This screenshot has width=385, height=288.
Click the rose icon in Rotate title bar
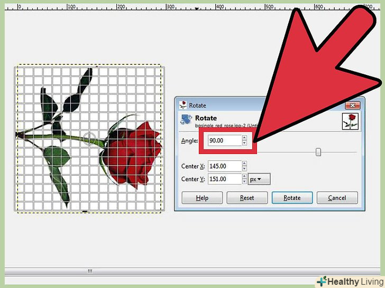tap(183, 105)
